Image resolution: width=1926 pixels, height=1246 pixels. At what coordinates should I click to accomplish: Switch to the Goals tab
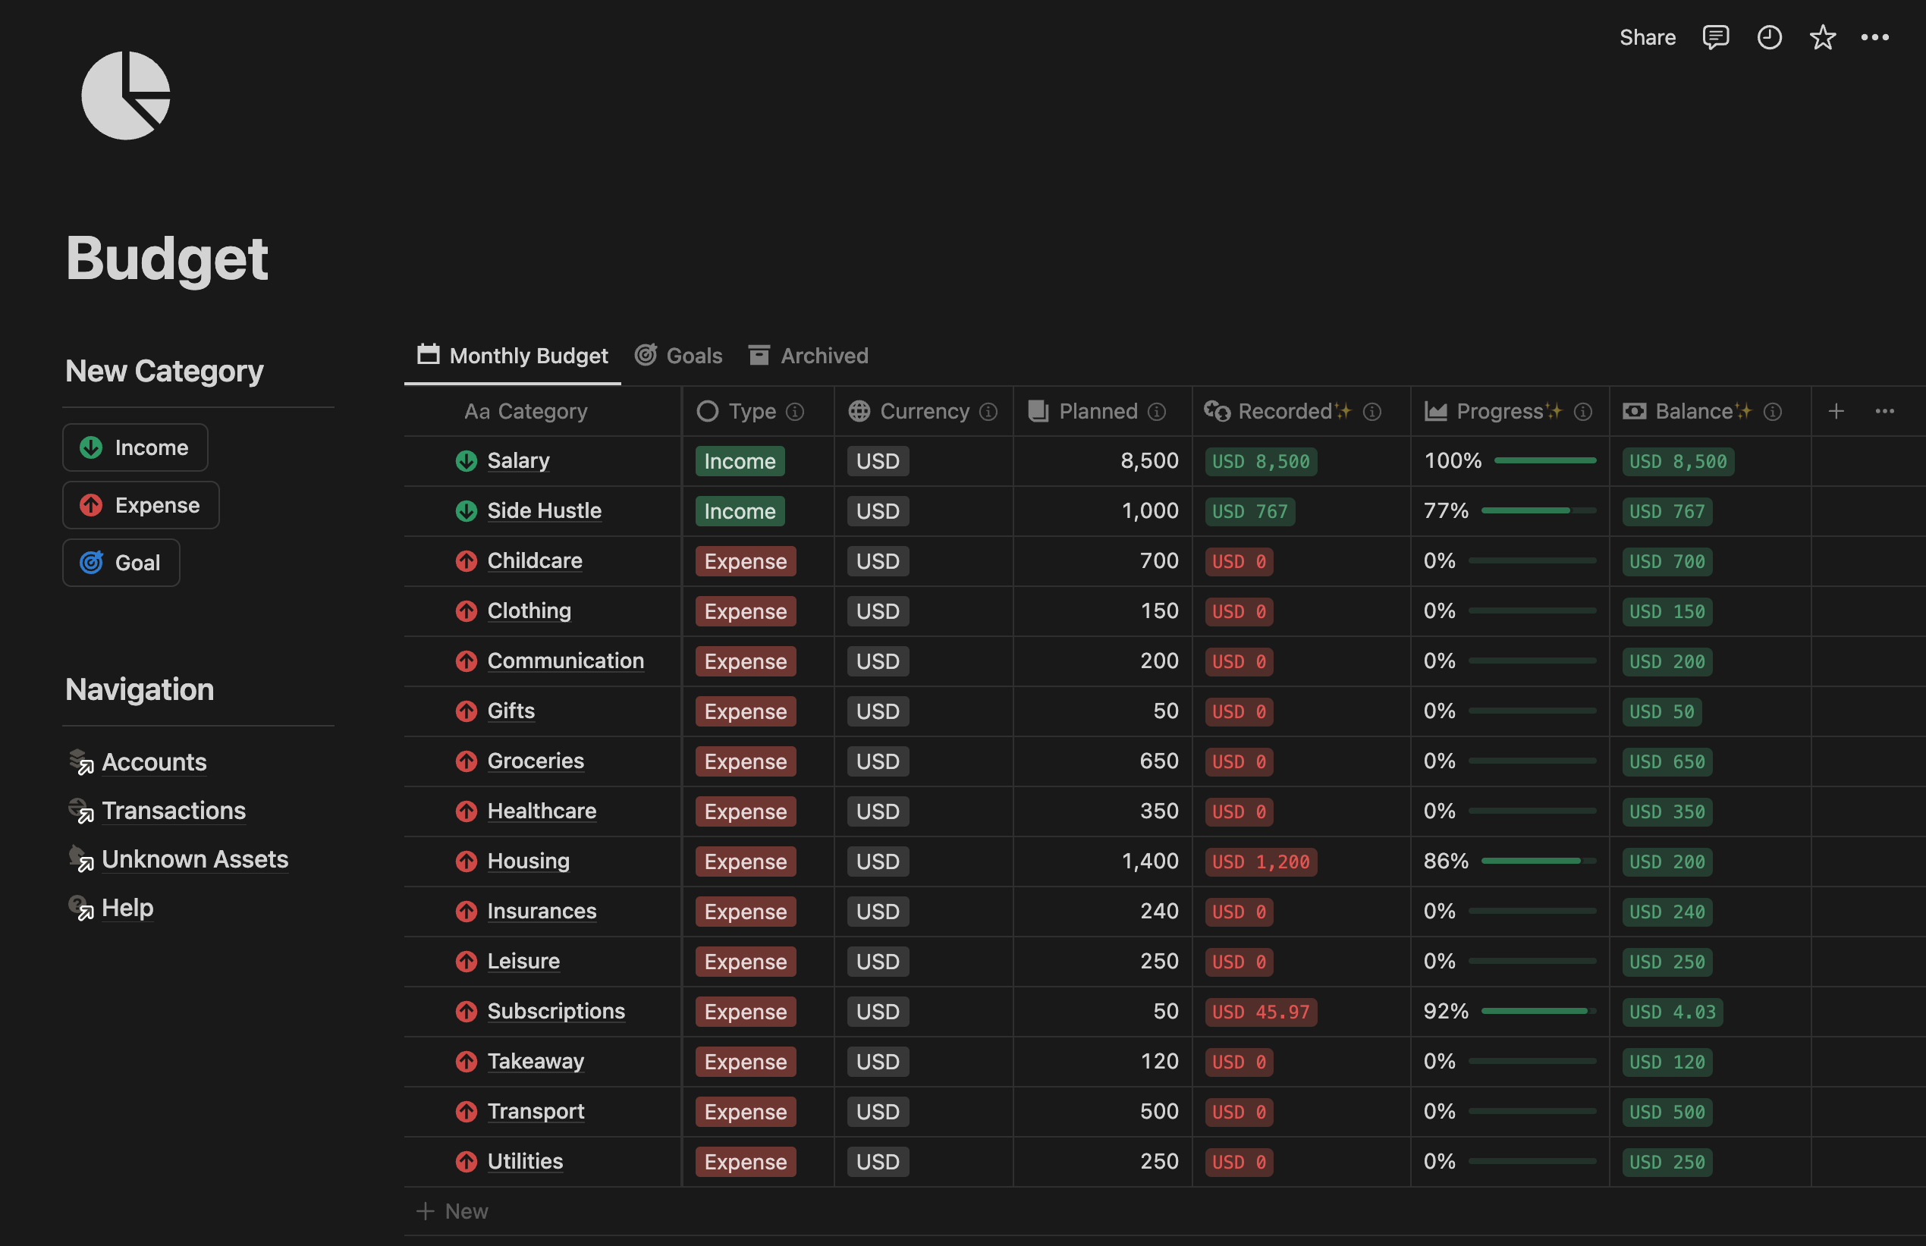(x=679, y=355)
